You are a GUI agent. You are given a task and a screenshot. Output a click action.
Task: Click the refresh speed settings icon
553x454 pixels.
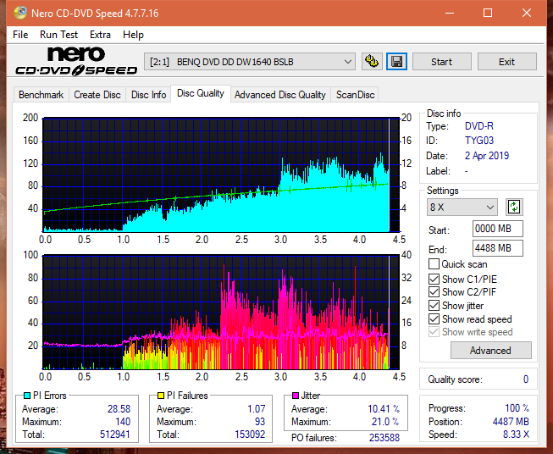[514, 207]
